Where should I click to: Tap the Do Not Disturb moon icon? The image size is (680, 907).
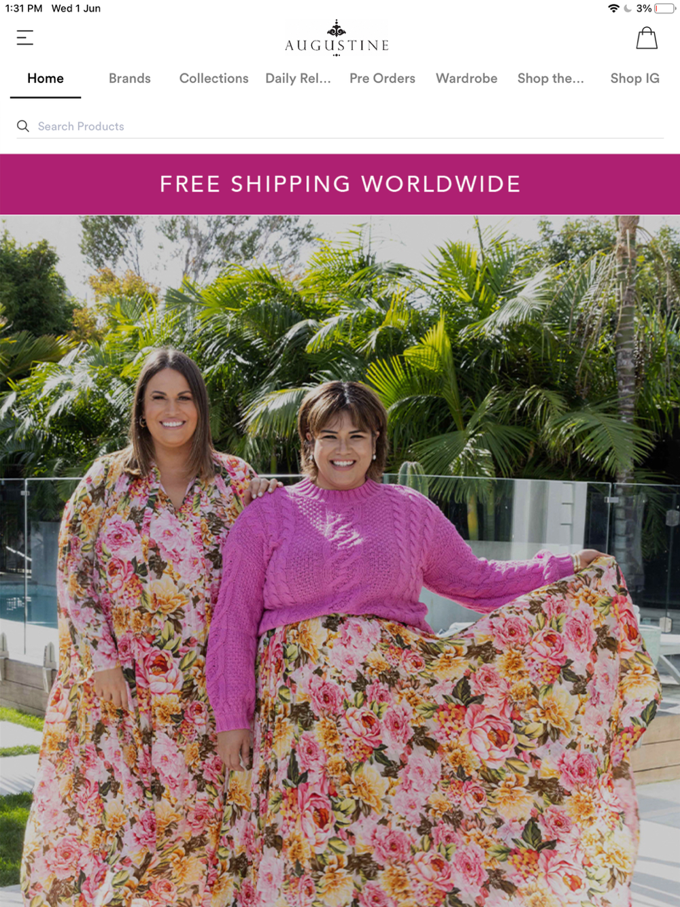pos(628,8)
